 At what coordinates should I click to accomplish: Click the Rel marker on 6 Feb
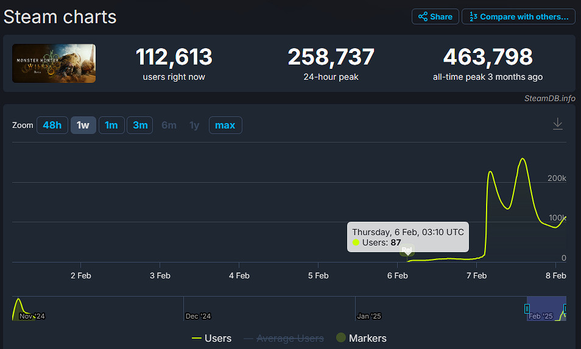tap(407, 250)
